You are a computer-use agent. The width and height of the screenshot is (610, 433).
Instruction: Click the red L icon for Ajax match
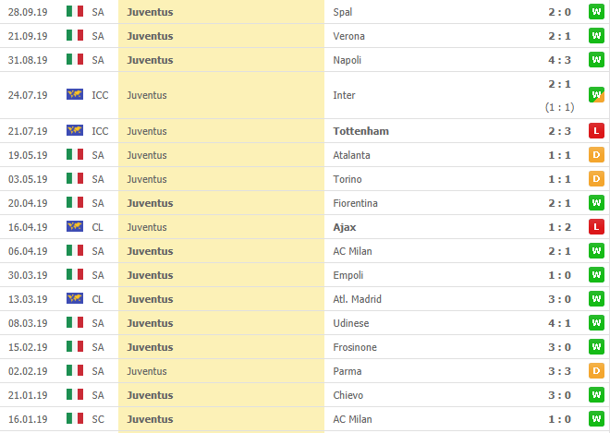click(596, 227)
